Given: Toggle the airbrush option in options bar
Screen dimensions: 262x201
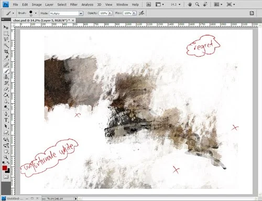Looking at the screenshot, I should click(141, 13).
